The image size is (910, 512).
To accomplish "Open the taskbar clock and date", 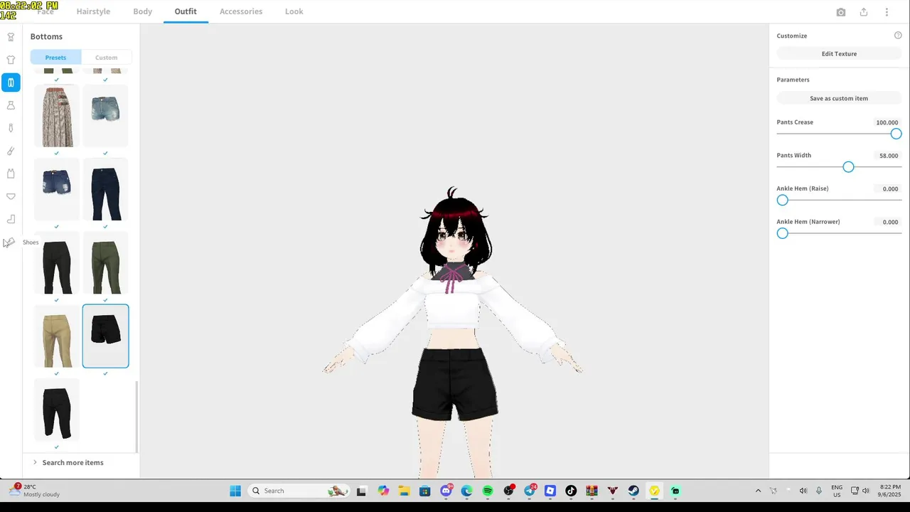I will [890, 491].
